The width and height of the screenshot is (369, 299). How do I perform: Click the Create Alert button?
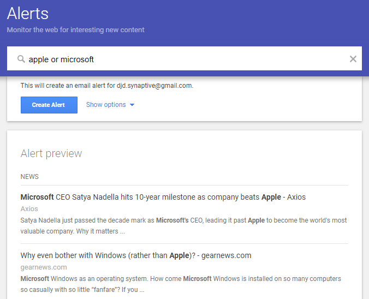tap(49, 105)
